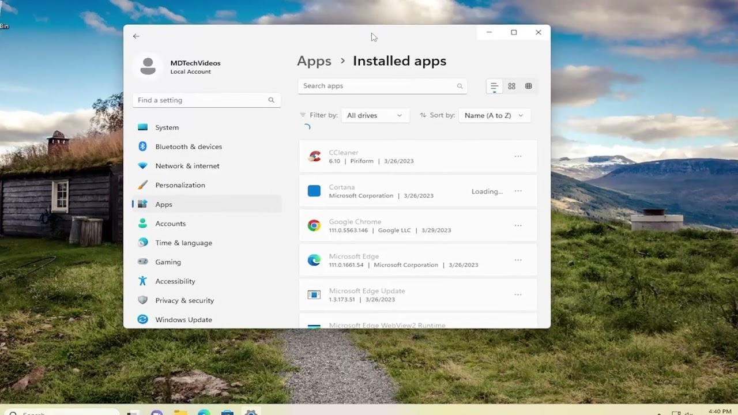Open Bluetooth & devices settings
The height and width of the screenshot is (415, 738).
click(x=207, y=146)
